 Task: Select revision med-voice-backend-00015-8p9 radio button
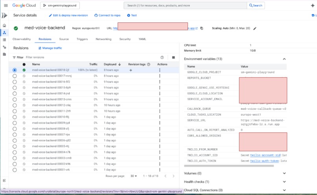point(15,88)
